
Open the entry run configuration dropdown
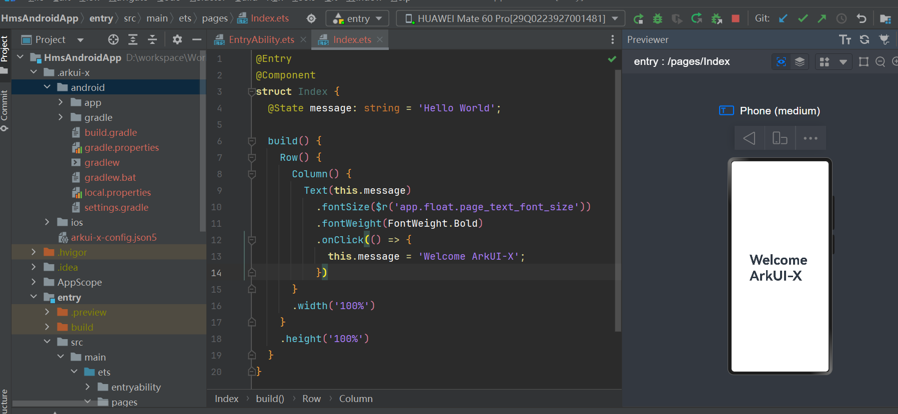pos(358,19)
